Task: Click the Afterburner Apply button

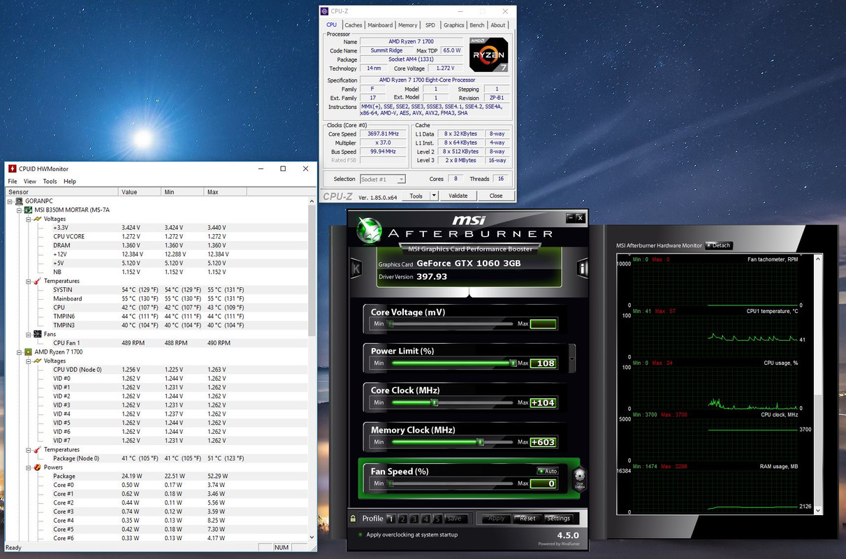Action: [496, 518]
